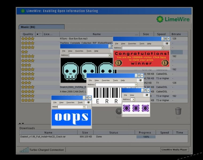This screenshot has height=160, width=203.
Task: Click the Turbo-Charged Connection signal bars icon
Action: point(24,150)
